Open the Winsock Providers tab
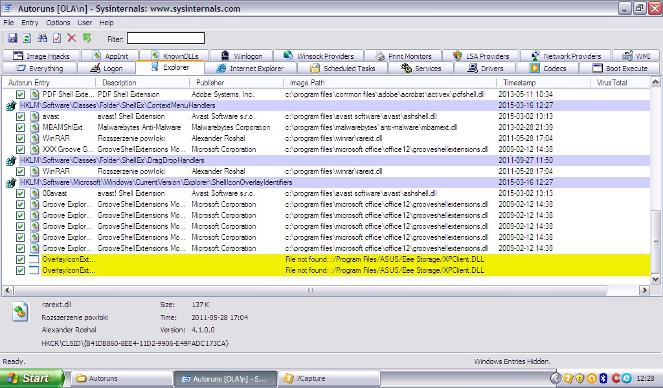 pyautogui.click(x=319, y=56)
